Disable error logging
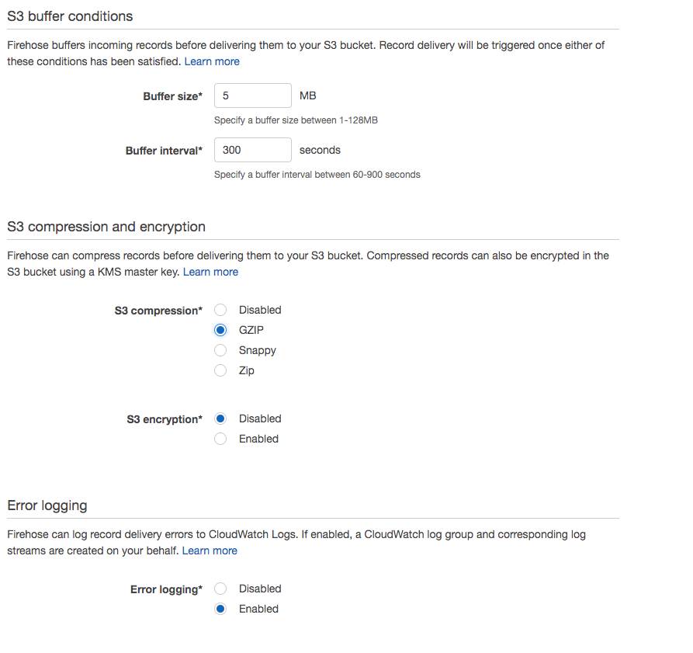The width and height of the screenshot is (693, 653). click(220, 588)
